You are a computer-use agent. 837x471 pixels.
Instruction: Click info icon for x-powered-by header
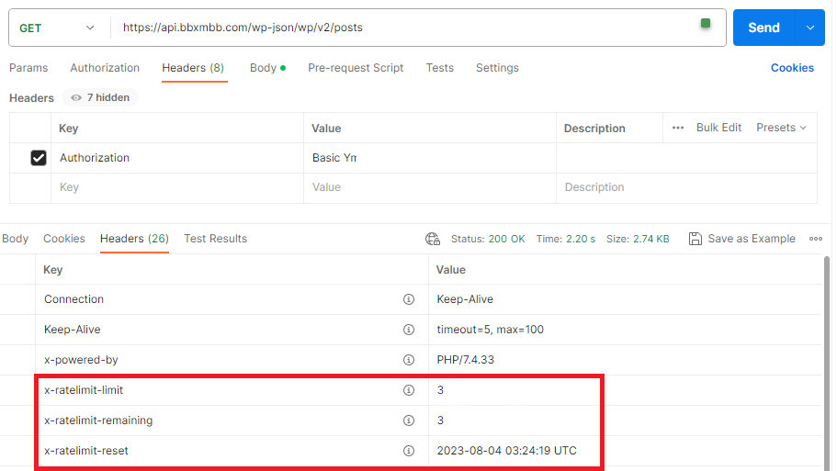click(x=409, y=360)
